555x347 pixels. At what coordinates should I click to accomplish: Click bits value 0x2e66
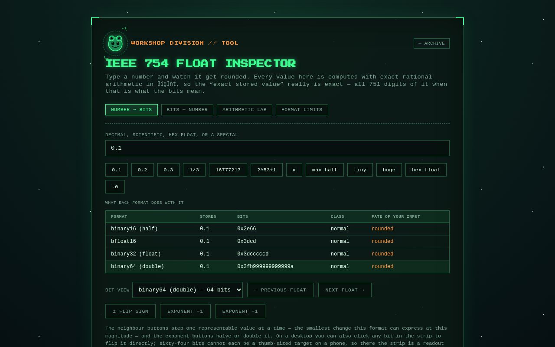tap(247, 229)
